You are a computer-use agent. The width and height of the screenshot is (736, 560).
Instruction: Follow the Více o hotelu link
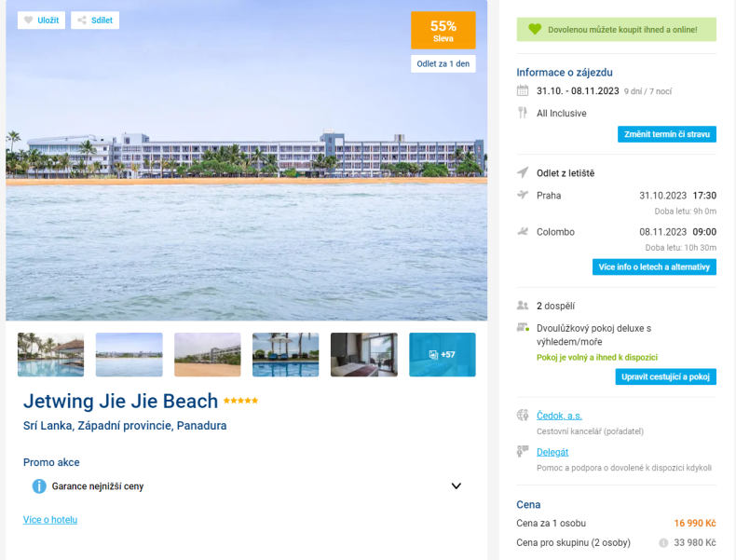[50, 520]
